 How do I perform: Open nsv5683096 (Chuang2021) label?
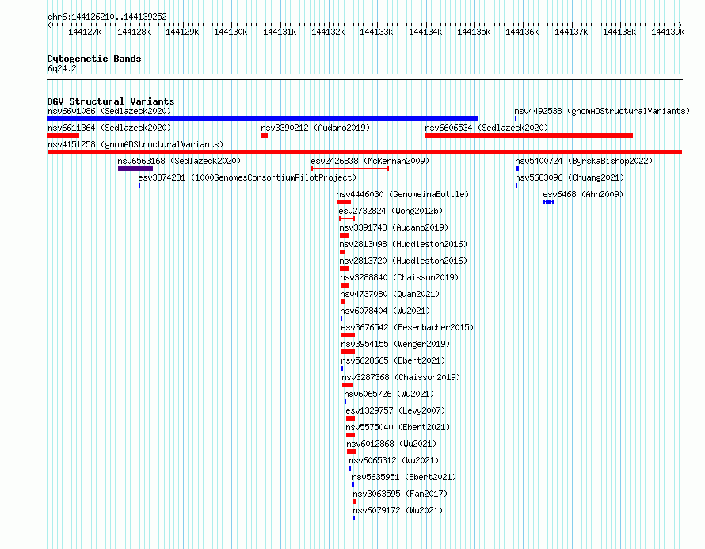pyautogui.click(x=570, y=177)
